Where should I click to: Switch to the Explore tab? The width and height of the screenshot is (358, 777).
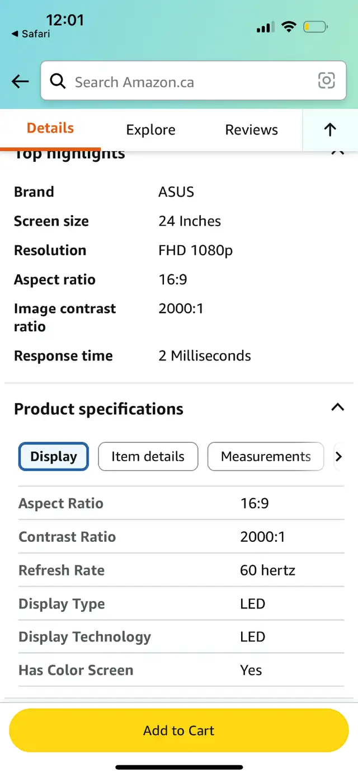(x=150, y=130)
